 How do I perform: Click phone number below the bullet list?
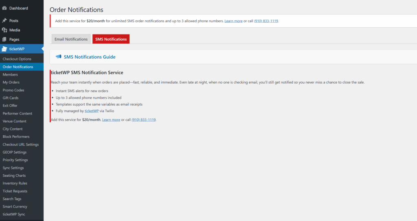pos(144,120)
